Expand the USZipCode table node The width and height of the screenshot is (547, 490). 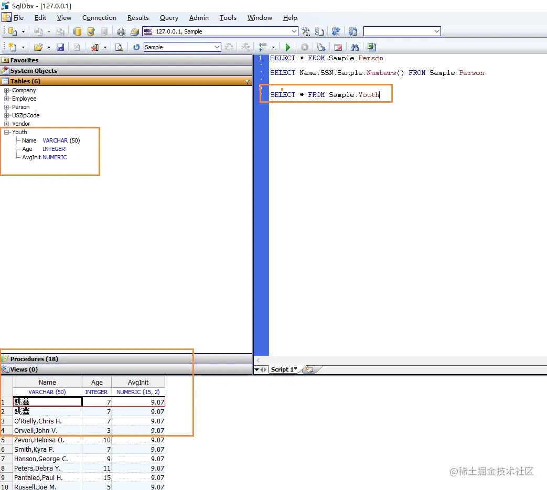click(7, 115)
